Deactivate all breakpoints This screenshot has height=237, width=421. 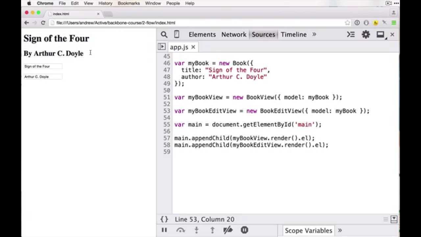(228, 230)
